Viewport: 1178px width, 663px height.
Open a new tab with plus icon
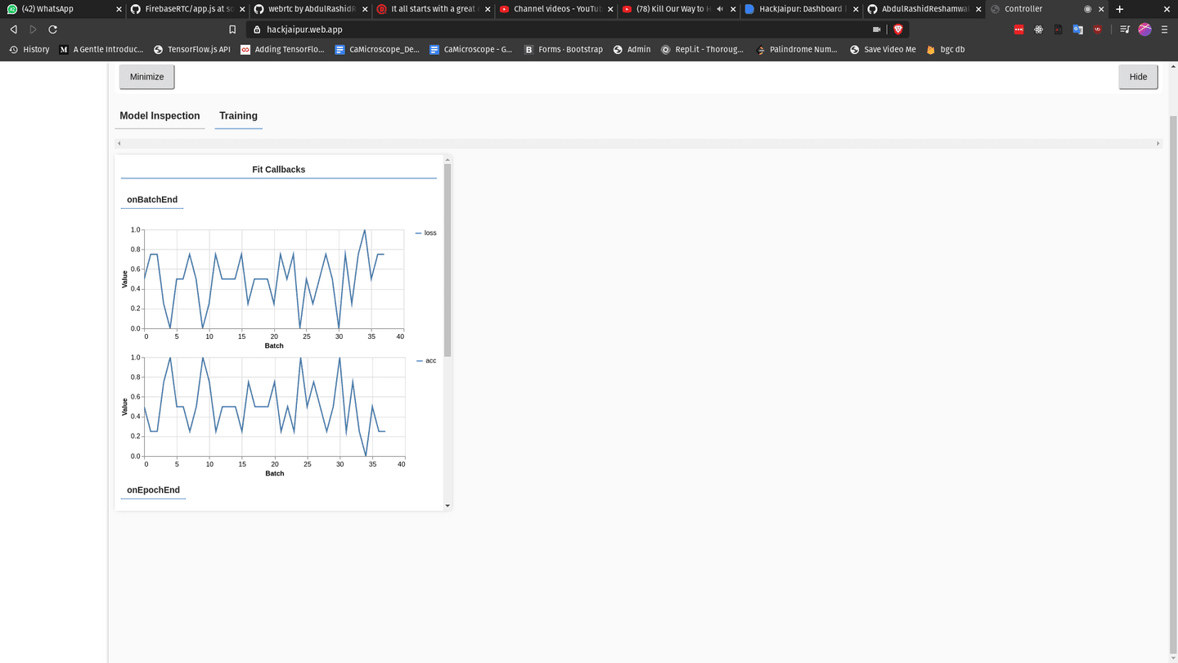[x=1119, y=9]
